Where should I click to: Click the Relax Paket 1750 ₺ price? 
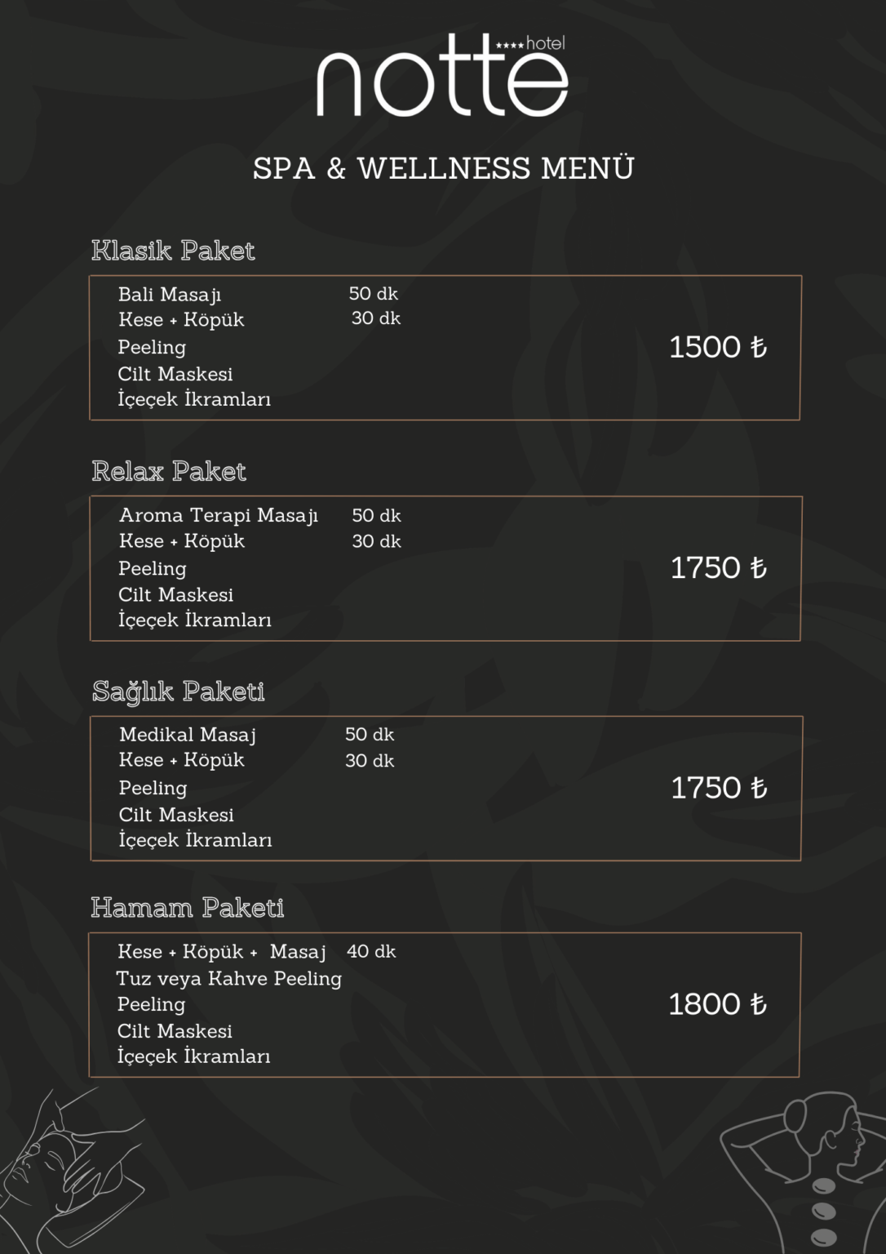pos(719,567)
